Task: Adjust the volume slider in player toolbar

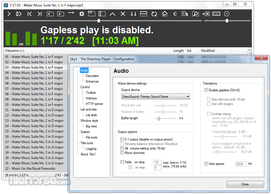Action: (x=227, y=21)
